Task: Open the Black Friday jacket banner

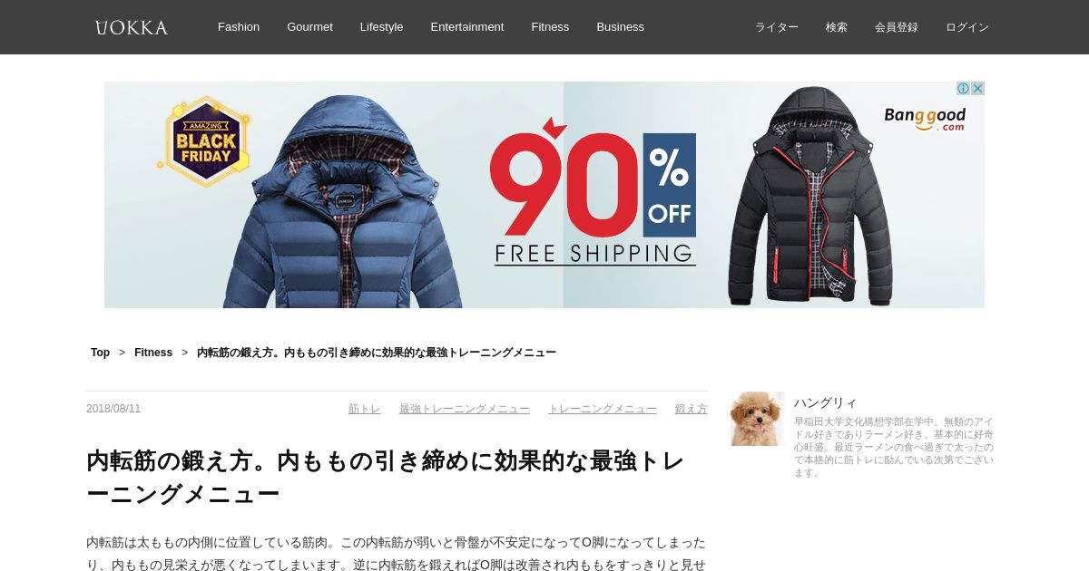Action: tap(544, 195)
